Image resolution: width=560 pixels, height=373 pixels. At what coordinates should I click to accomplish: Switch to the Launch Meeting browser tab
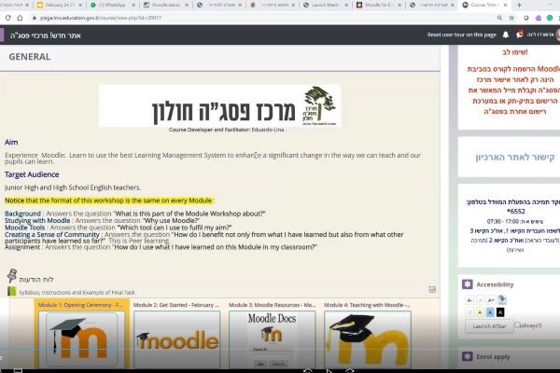click(326, 5)
